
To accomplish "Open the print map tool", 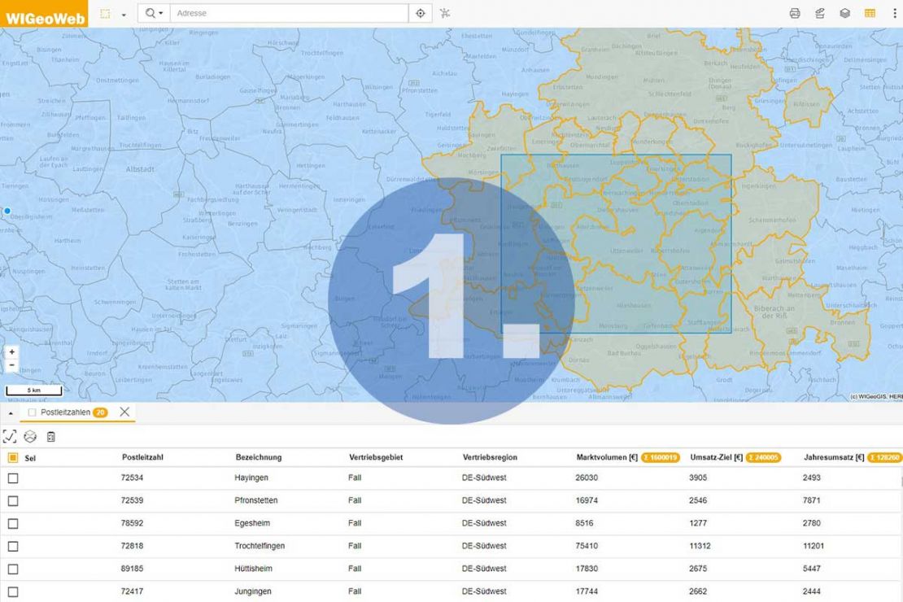I will [x=795, y=13].
